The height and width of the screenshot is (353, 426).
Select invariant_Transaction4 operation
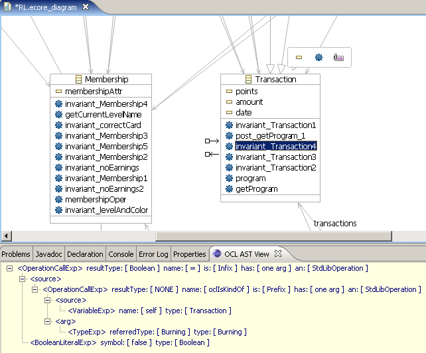pos(276,146)
